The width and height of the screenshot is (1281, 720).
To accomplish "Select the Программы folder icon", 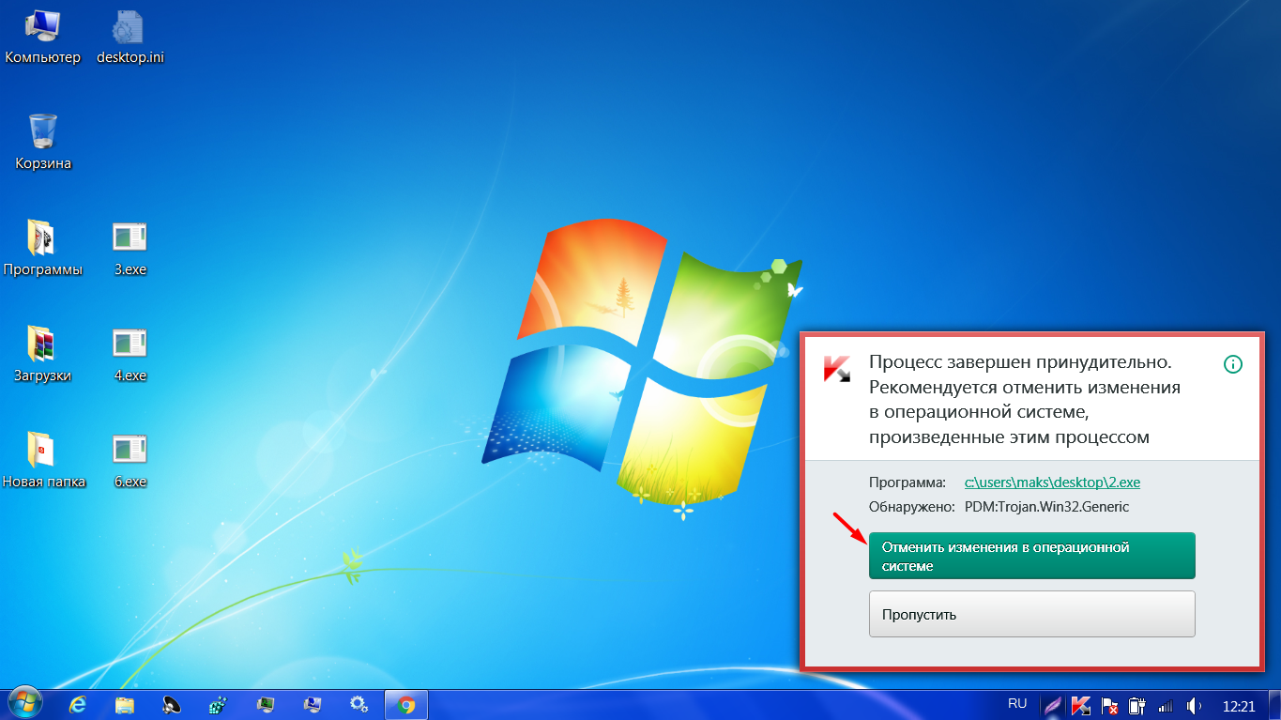I will pos(43,249).
